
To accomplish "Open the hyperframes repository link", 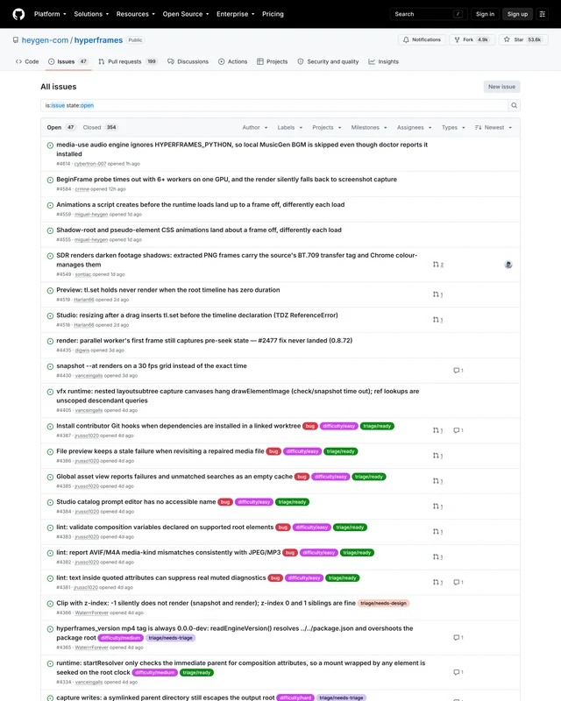I will pyautogui.click(x=98, y=40).
